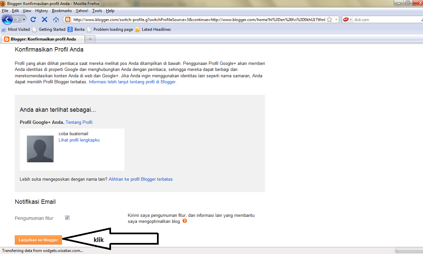
Task: Click the Firefox logo in title bar
Action: tap(3, 3)
